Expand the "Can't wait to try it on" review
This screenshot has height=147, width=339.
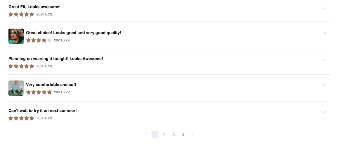(x=324, y=112)
